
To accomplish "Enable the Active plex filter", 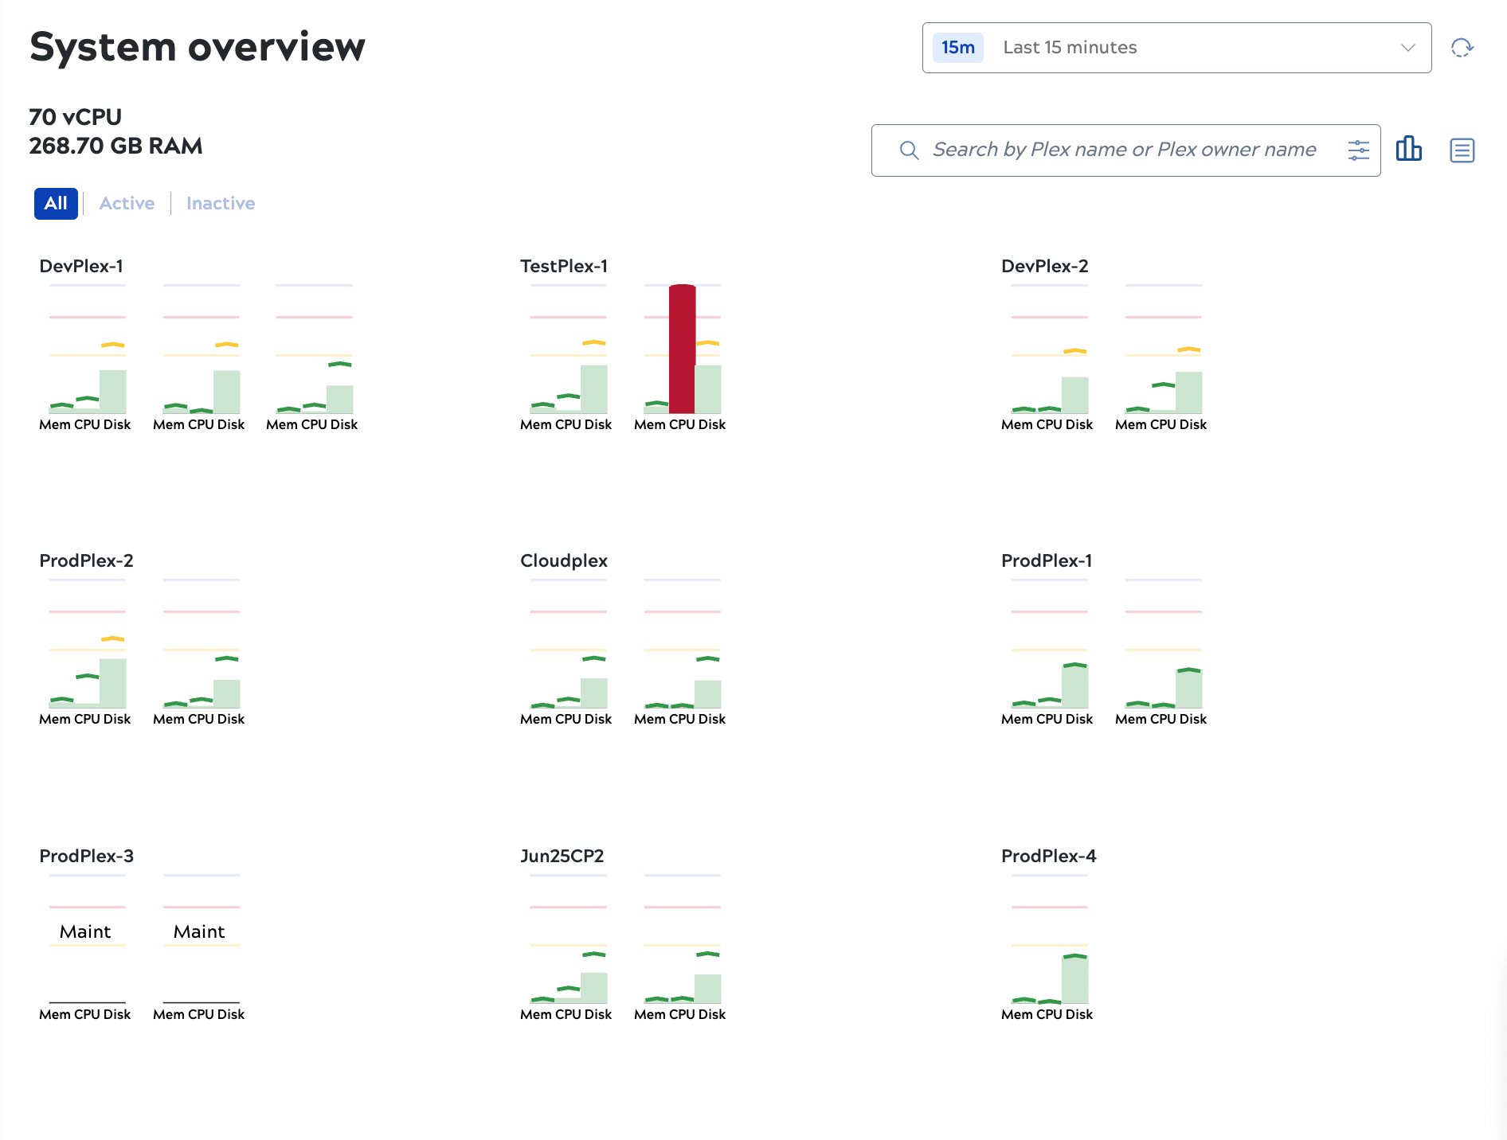I will click(126, 203).
